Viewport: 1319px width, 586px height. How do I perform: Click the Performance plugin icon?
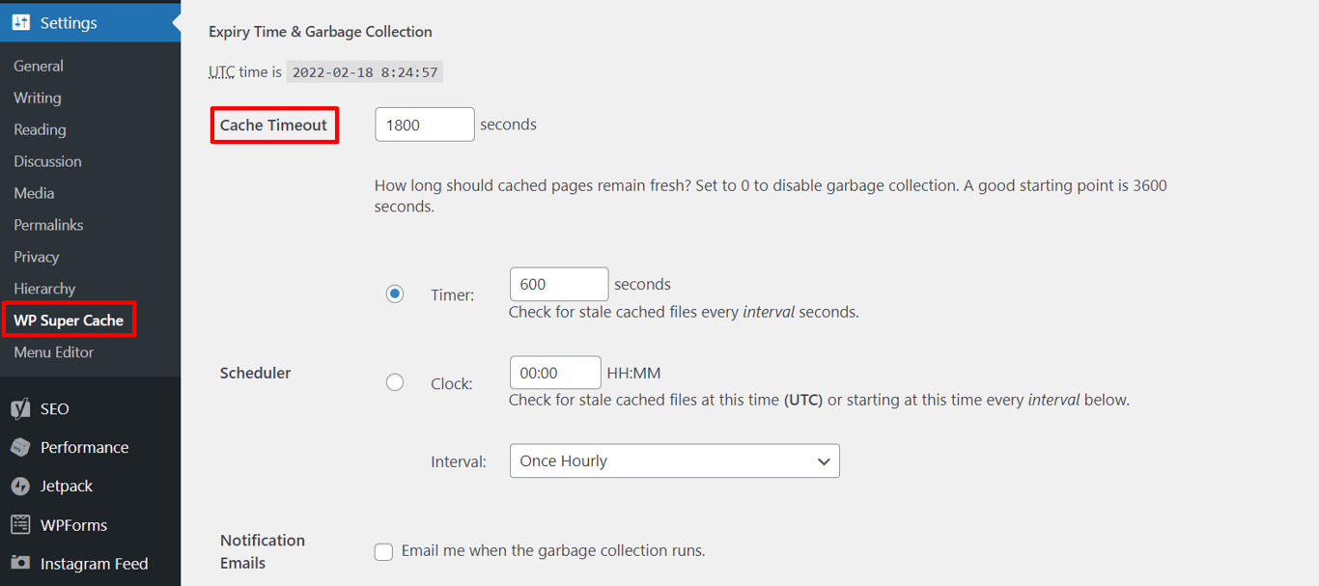pyautogui.click(x=83, y=447)
